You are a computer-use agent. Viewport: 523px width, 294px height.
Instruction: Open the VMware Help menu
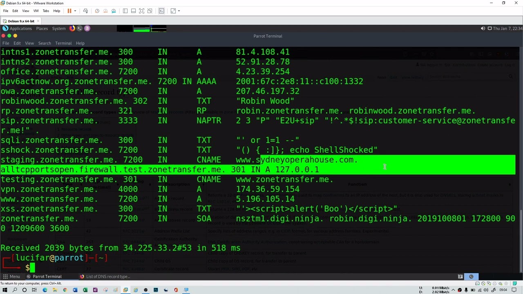pos(56,11)
